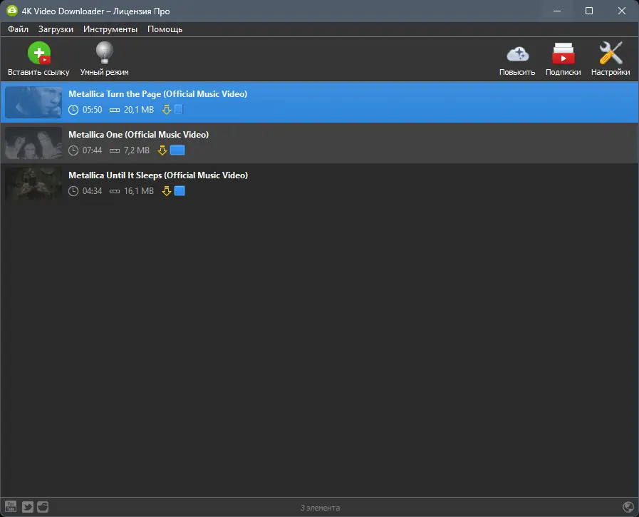Click duration 07:44
The image size is (639, 517).
click(92, 150)
